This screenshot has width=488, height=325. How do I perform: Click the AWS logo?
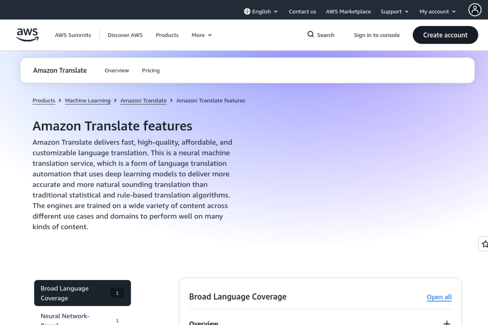coord(27,35)
